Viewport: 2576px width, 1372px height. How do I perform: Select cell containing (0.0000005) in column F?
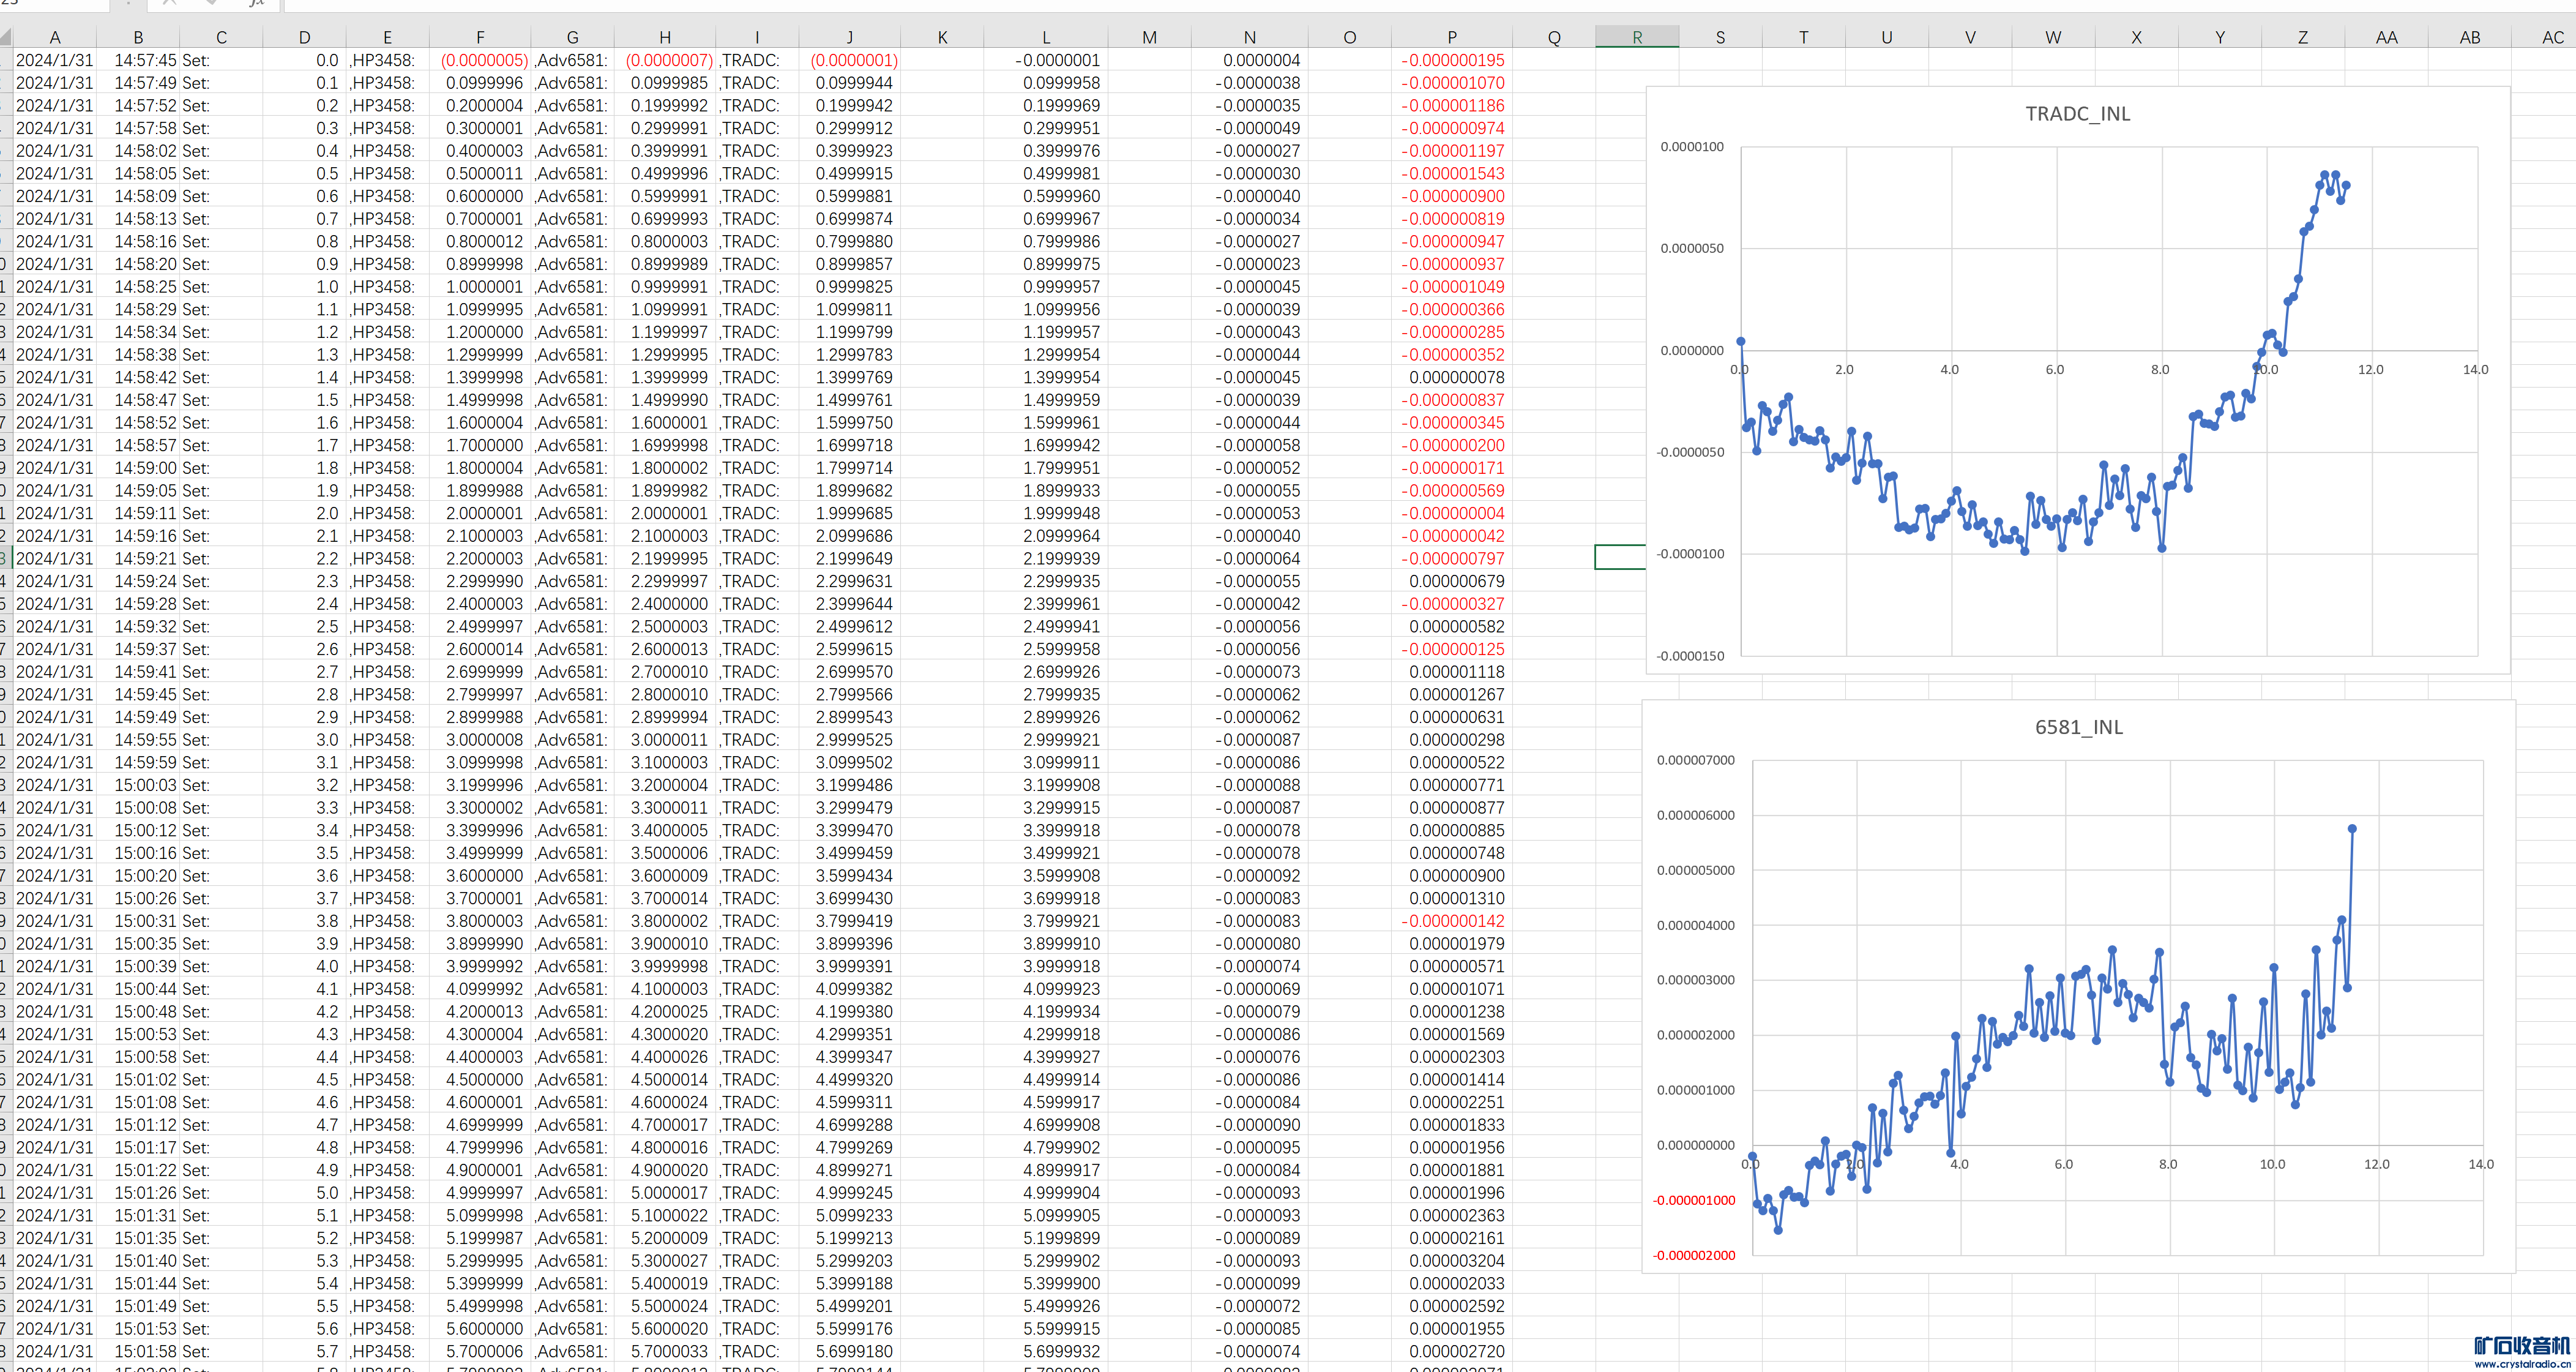tap(483, 60)
